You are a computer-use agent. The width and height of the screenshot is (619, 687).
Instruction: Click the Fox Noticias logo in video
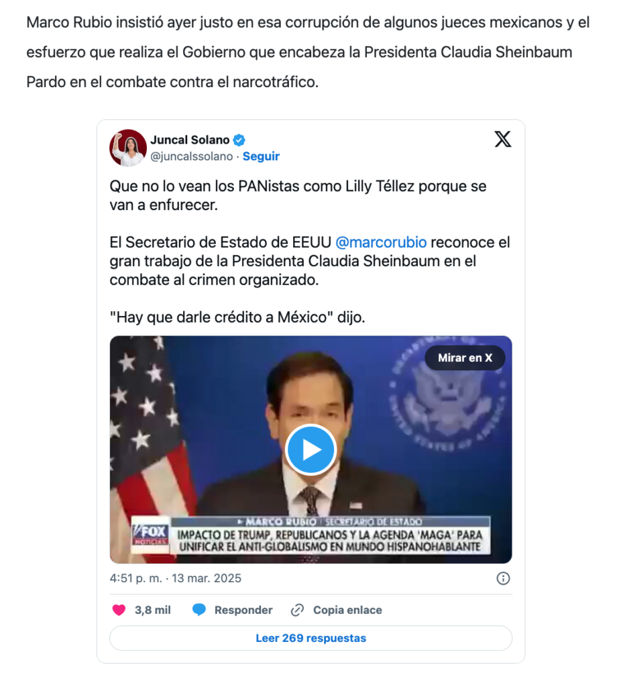tap(151, 535)
